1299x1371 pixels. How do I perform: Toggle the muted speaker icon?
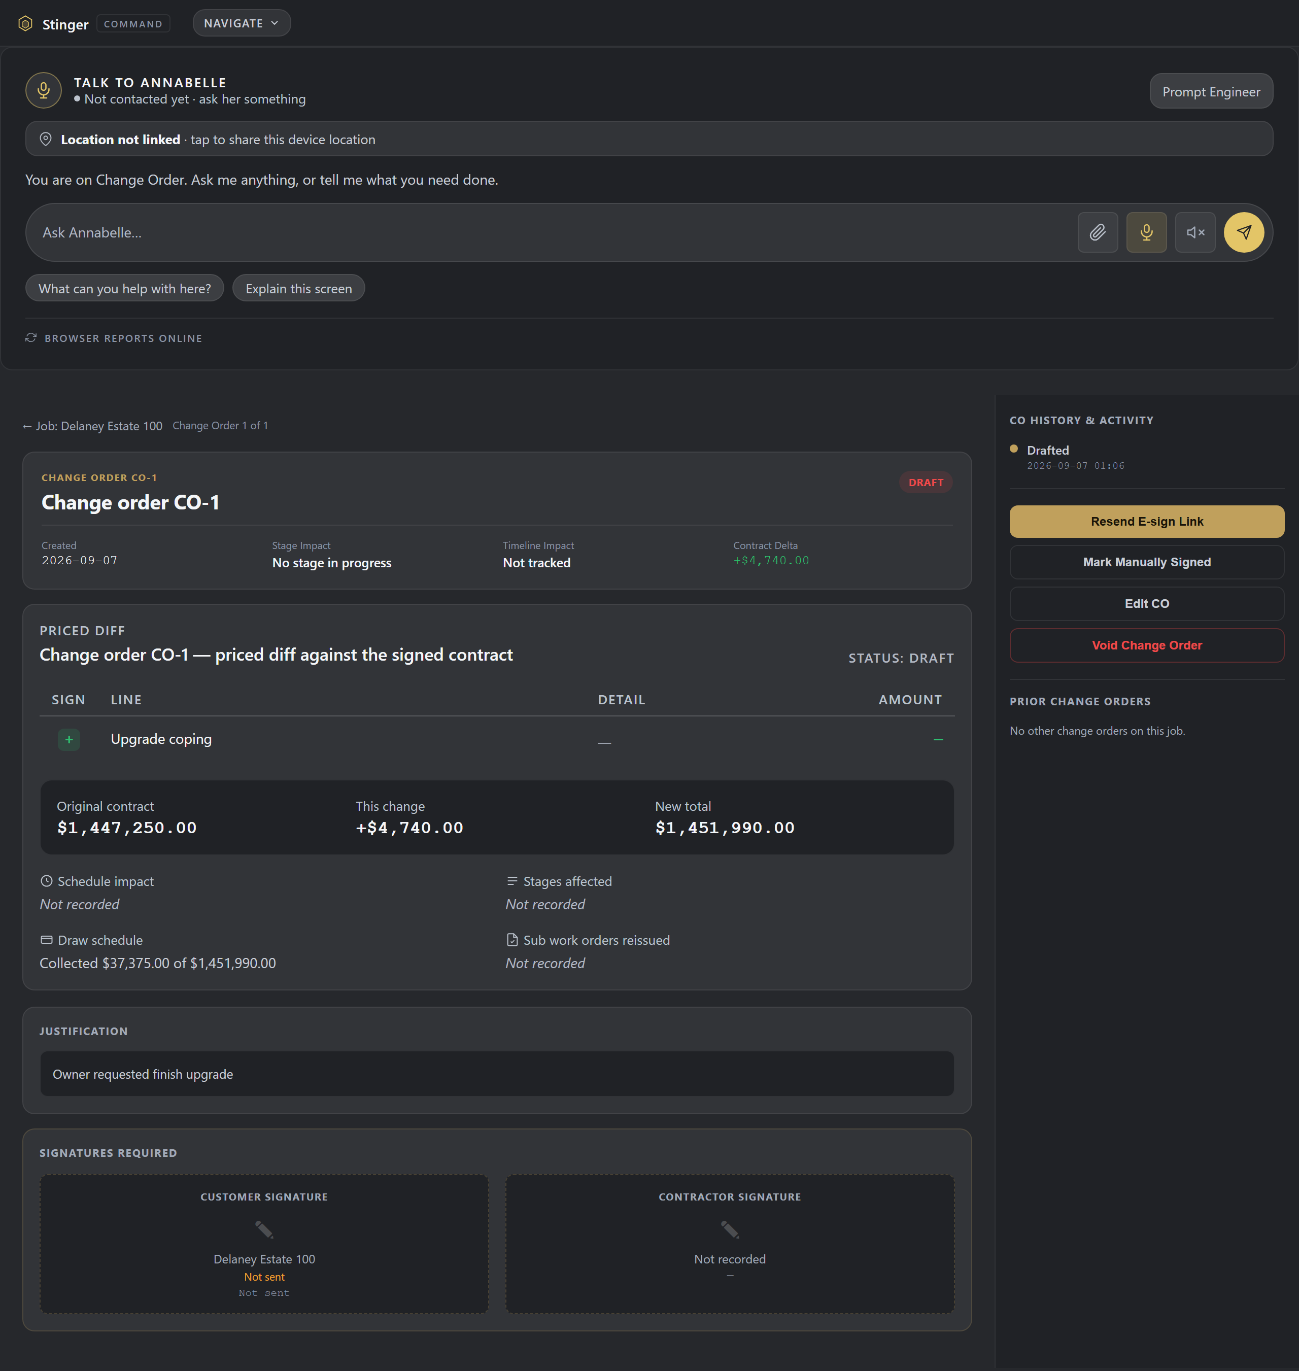coord(1195,233)
